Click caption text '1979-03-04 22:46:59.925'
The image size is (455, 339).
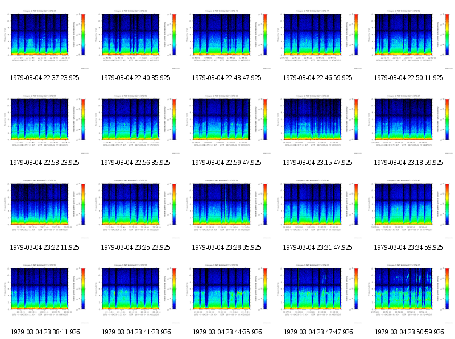tap(318, 78)
